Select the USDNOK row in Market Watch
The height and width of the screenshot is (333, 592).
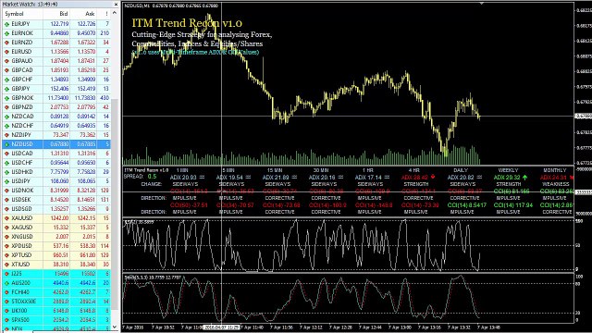tap(56, 191)
